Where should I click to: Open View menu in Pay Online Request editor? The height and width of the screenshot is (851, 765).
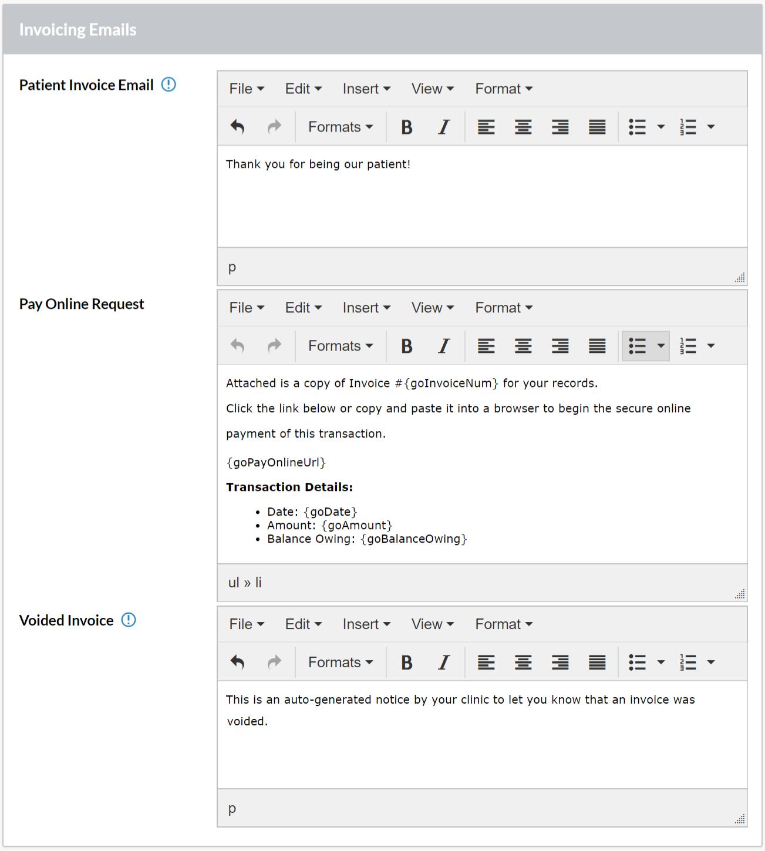433,308
